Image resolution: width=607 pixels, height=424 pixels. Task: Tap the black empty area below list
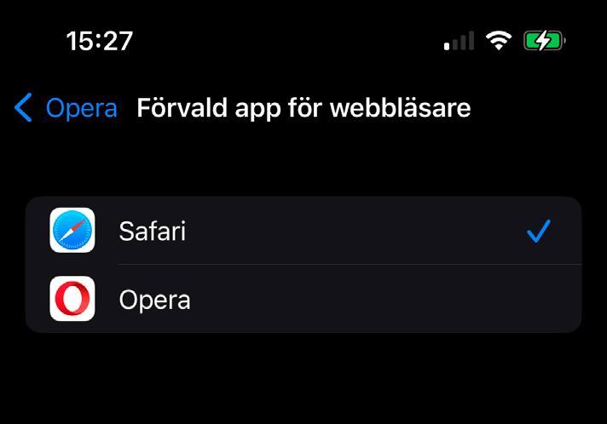(303, 379)
